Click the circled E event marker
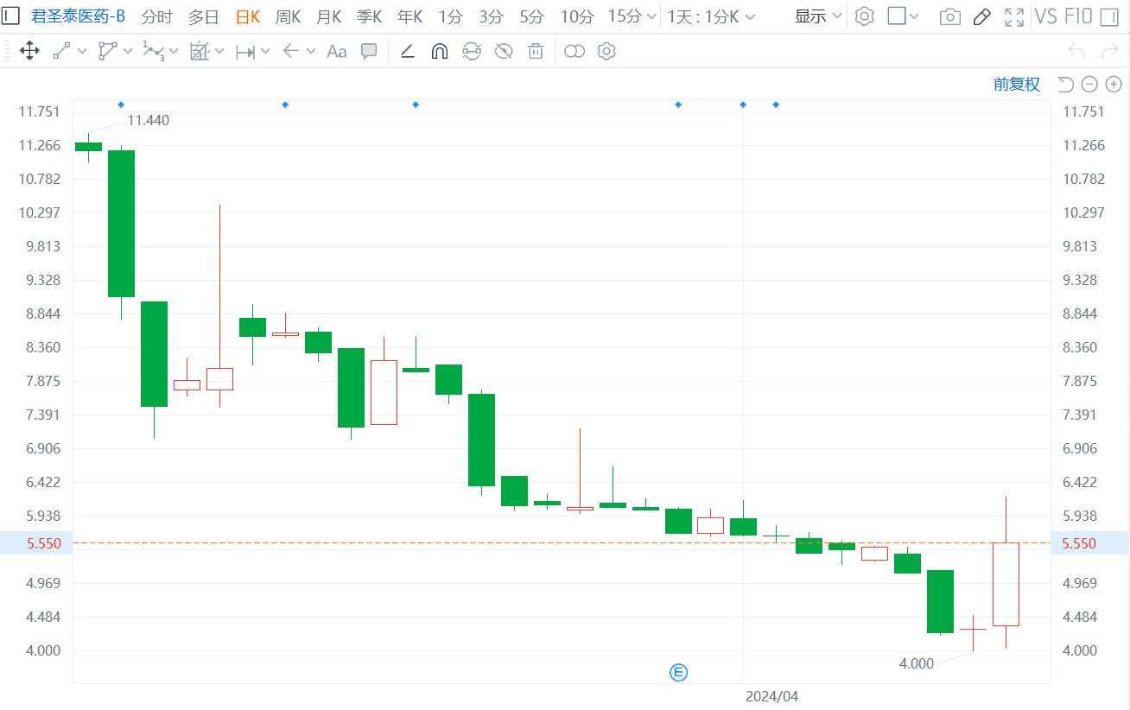The height and width of the screenshot is (710, 1130). pos(679,672)
